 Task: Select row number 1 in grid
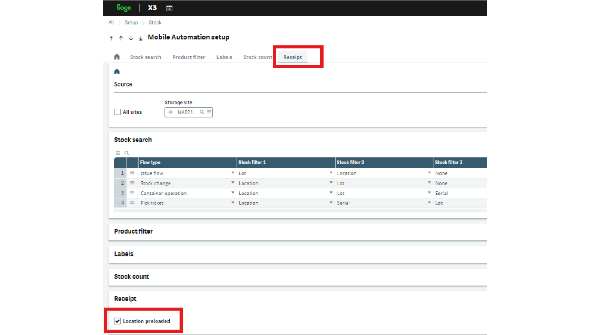(x=120, y=173)
